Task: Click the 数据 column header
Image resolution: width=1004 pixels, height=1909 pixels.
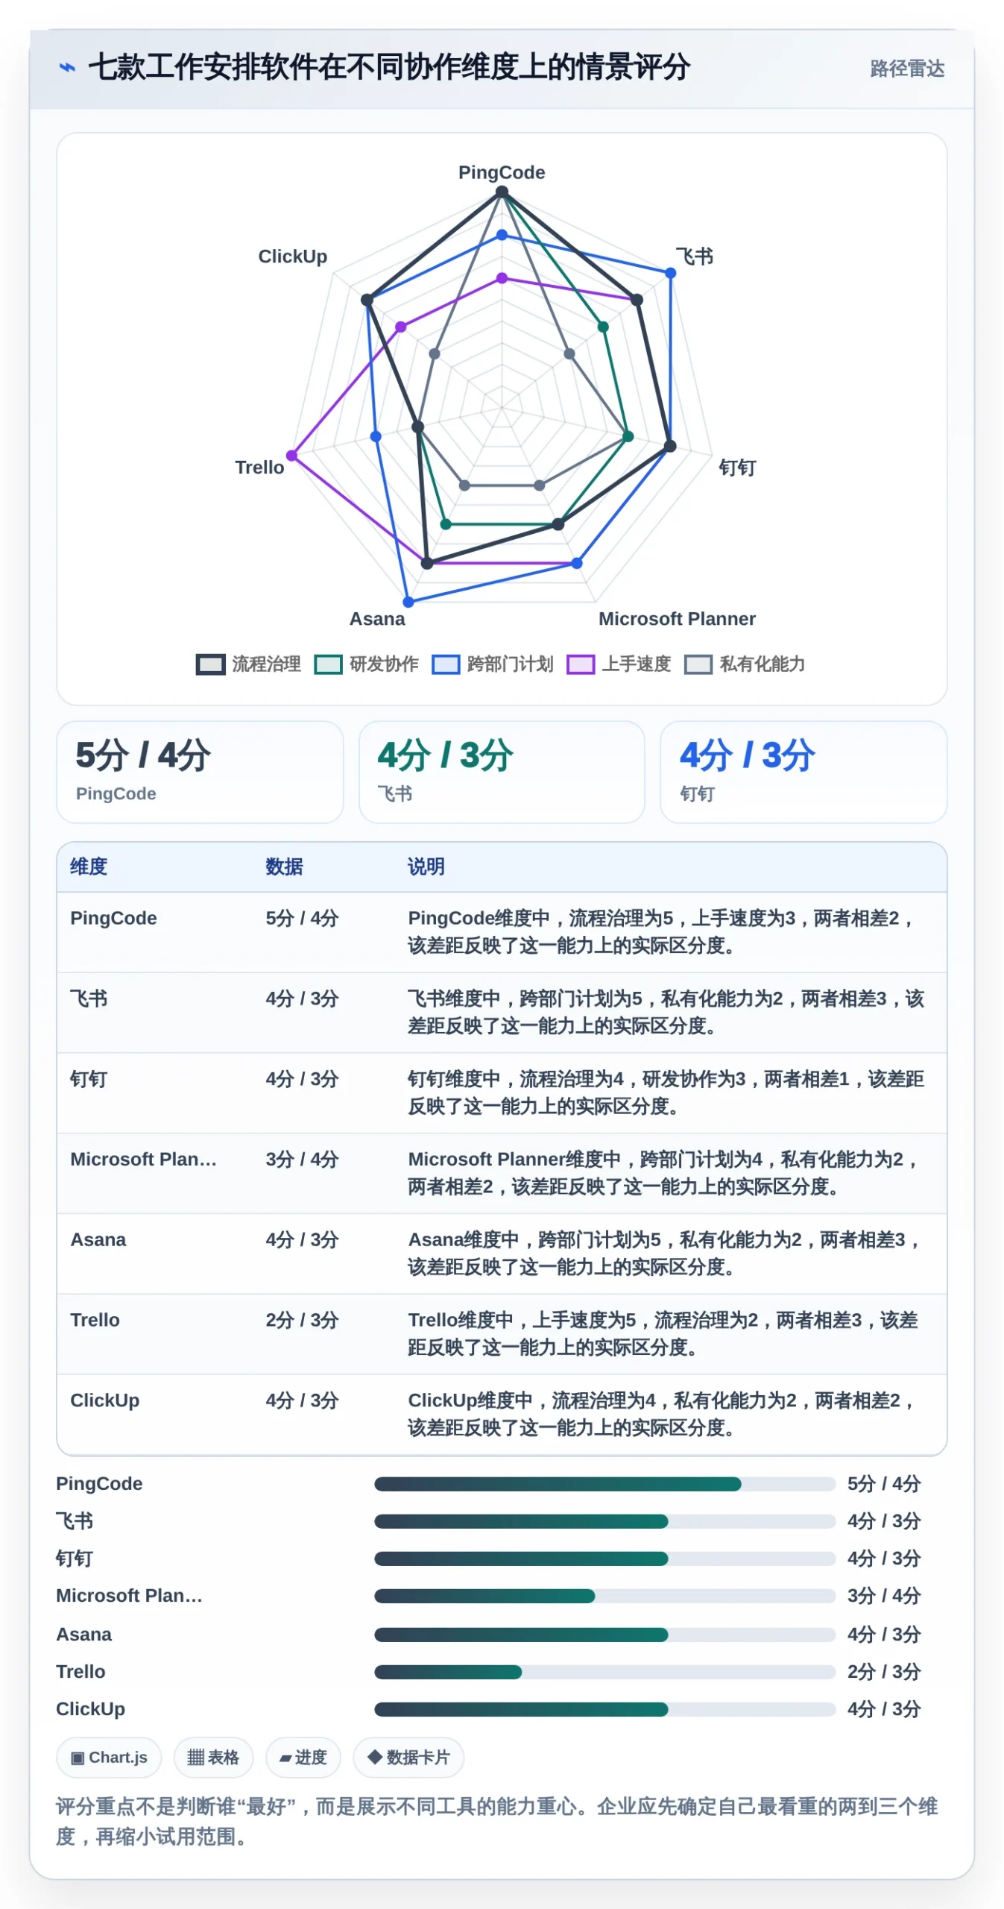Action: 284,867
